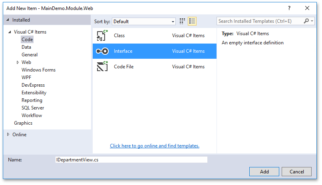Click the Name input field
The height and width of the screenshot is (185, 322).
tap(131, 160)
